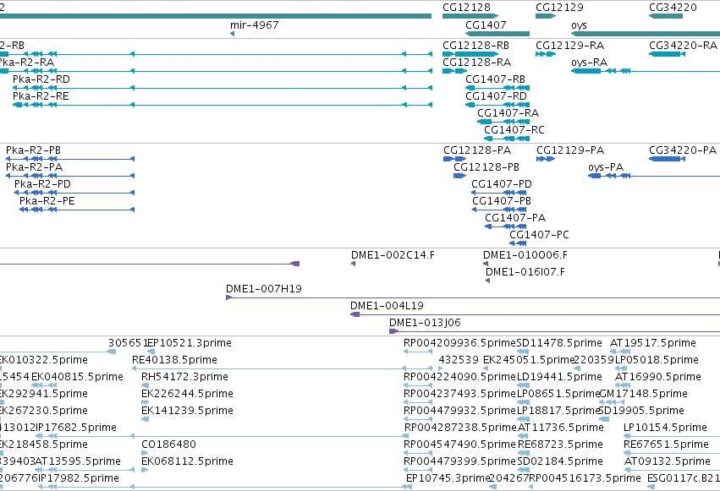Select the CG12128-RA transcript label
720x491 pixels.
coord(476,63)
